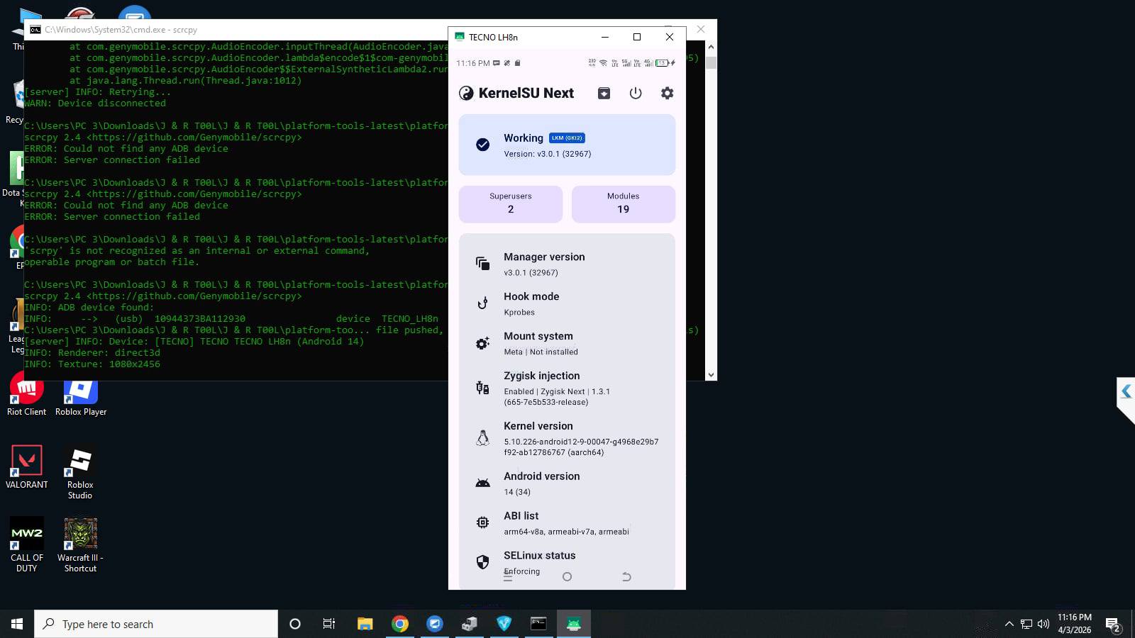1135x638 pixels.
Task: Tap the LKM GKI2 badge
Action: point(567,138)
